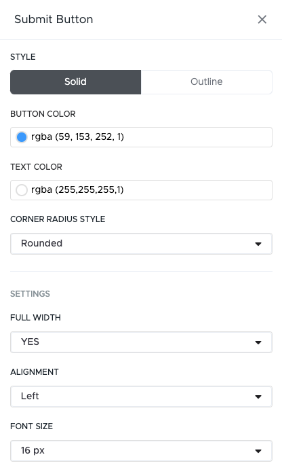
Task: Click the arrow on the Rounded dropdown
Action: click(x=258, y=244)
